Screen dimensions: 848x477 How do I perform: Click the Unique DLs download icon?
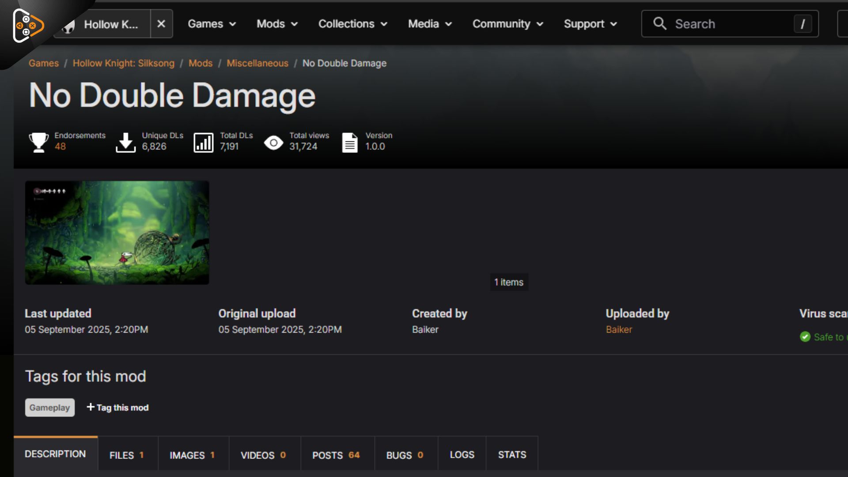[x=126, y=142]
